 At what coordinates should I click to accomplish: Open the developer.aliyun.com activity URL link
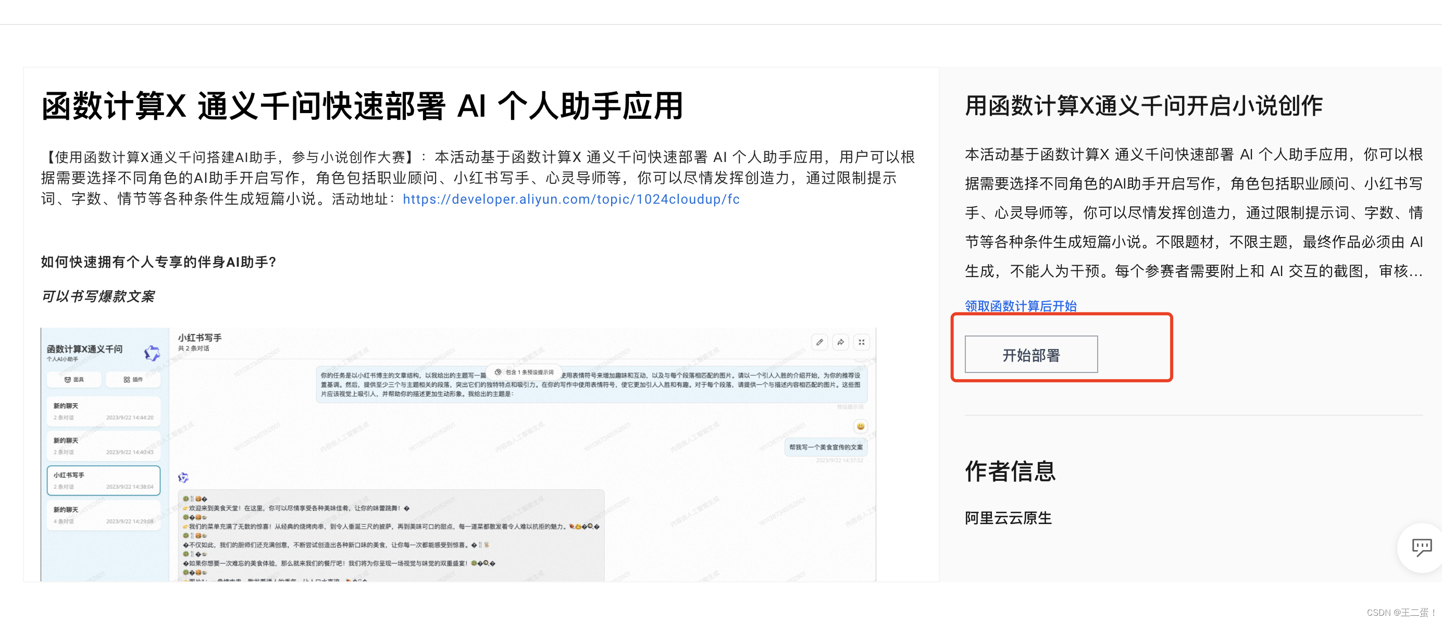(x=571, y=200)
